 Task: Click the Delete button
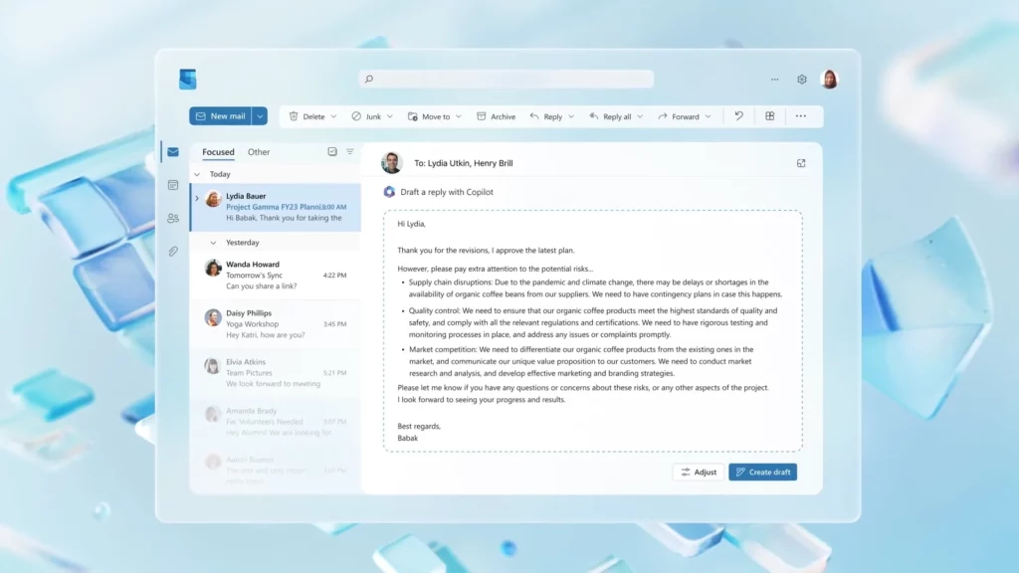point(306,116)
